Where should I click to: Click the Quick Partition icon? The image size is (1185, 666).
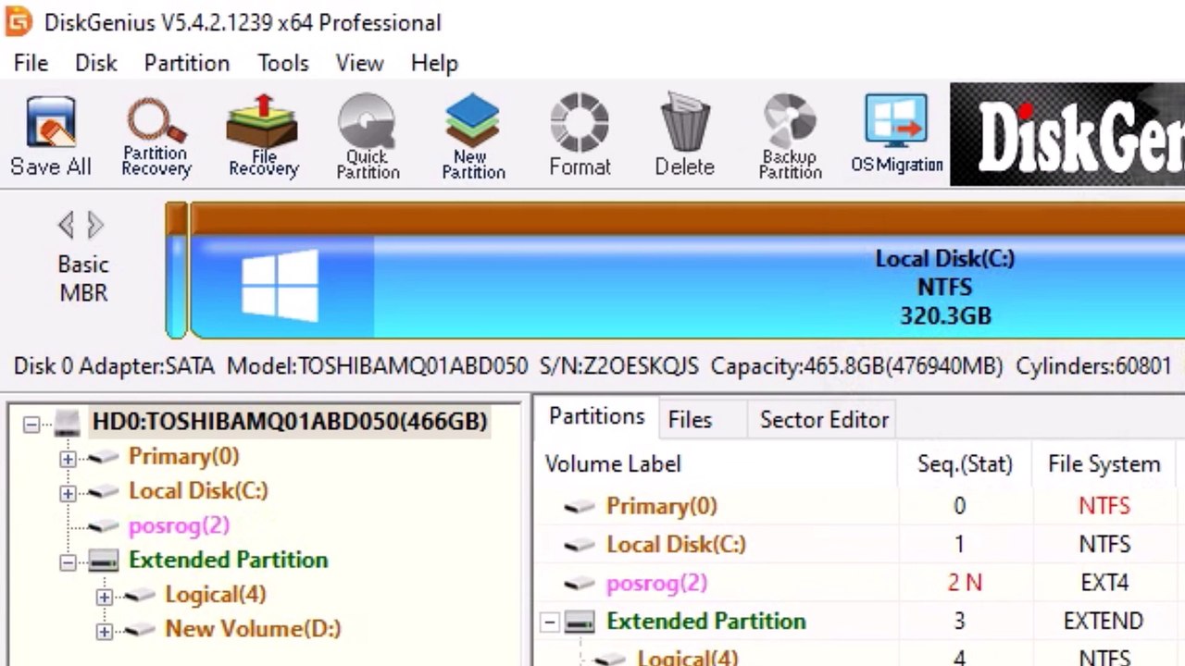(368, 136)
